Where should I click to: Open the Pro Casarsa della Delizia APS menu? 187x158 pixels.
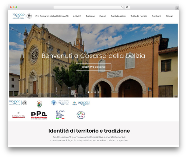(x=52, y=16)
